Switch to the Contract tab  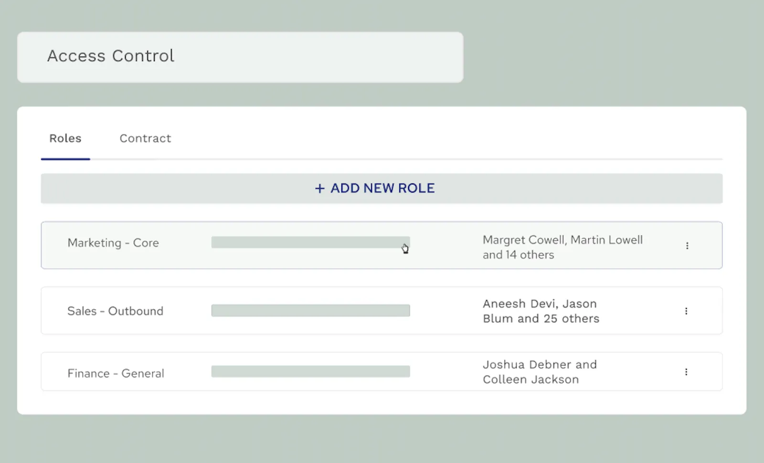tap(145, 139)
